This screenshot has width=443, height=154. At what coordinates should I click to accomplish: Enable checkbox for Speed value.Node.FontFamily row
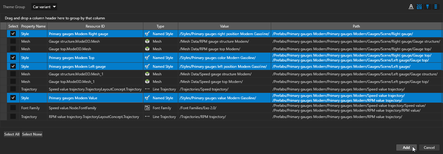click(x=13, y=108)
